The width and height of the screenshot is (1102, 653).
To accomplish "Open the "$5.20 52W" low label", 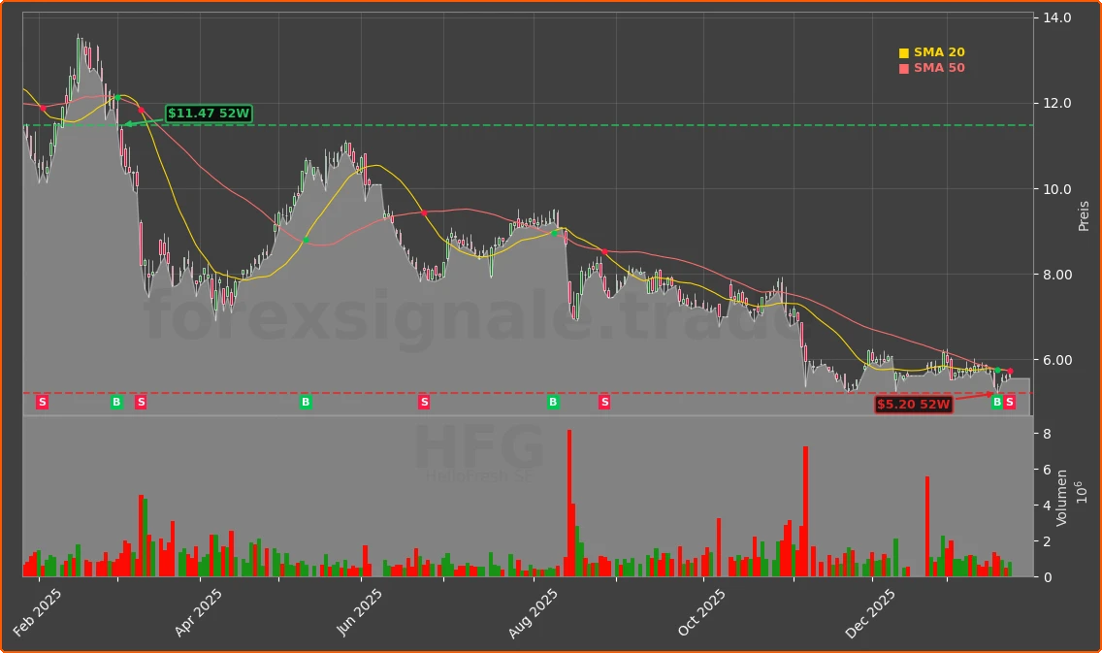I will pyautogui.click(x=914, y=405).
